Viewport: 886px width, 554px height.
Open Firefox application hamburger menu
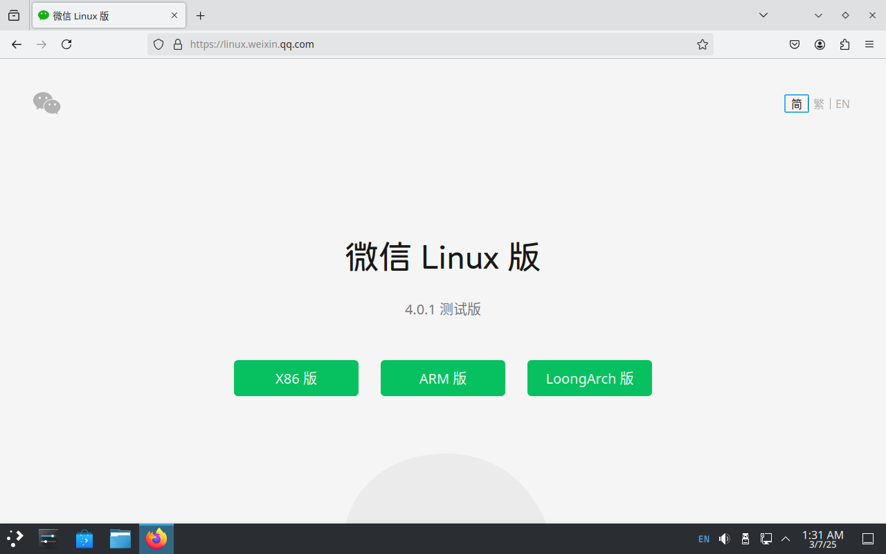(x=869, y=44)
